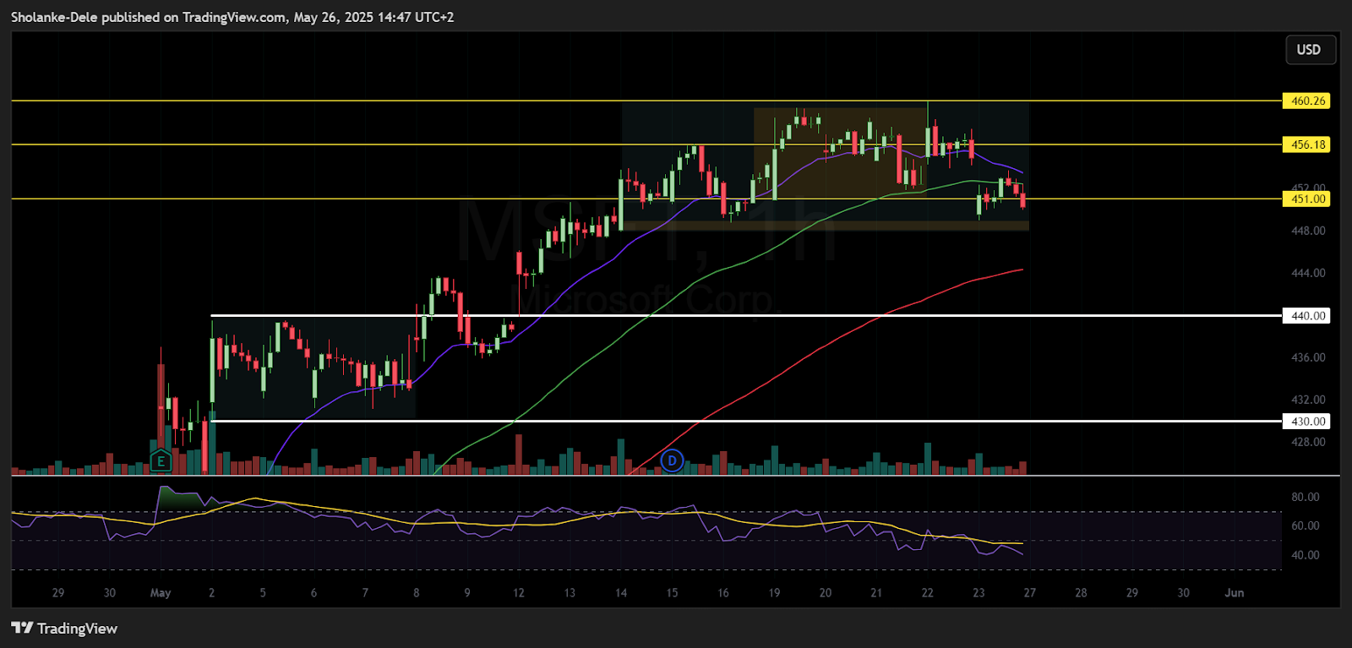The image size is (1352, 648).
Task: Click the 432.00 price scale value
Action: 1308,400
